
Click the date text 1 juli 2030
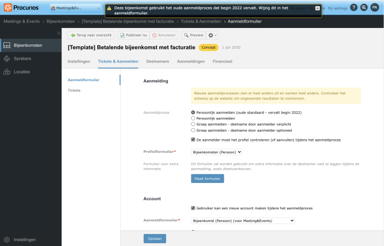(231, 48)
